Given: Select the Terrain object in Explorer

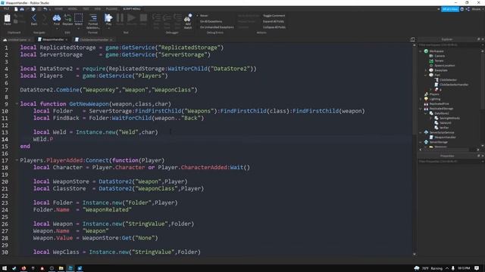Looking at the screenshot, I should 439,60.
